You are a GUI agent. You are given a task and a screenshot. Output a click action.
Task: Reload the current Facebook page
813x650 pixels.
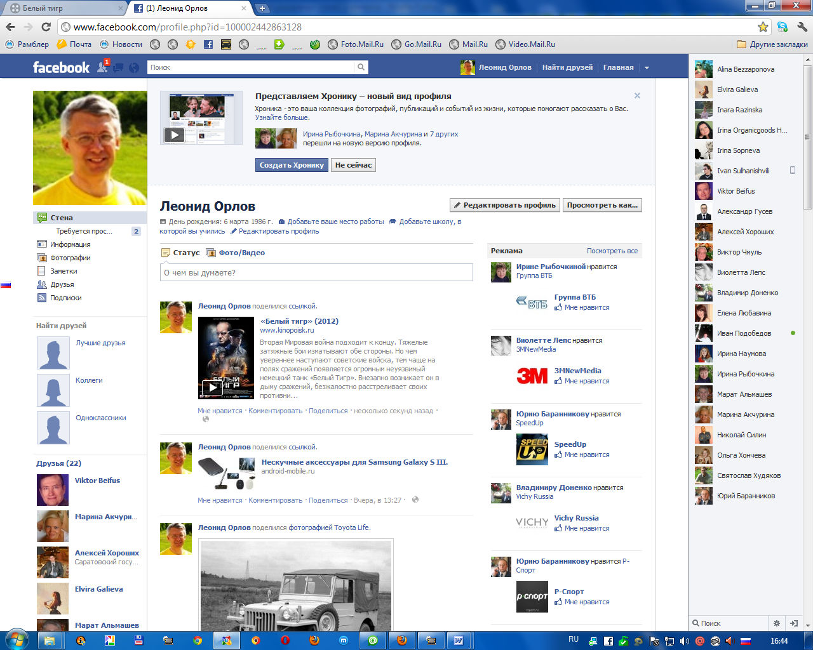tap(46, 27)
